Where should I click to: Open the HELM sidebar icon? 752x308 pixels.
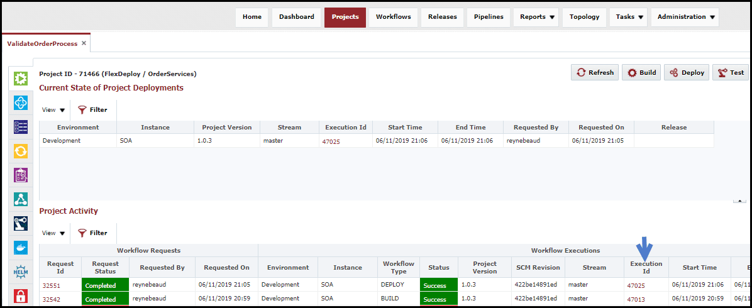pyautogui.click(x=21, y=272)
